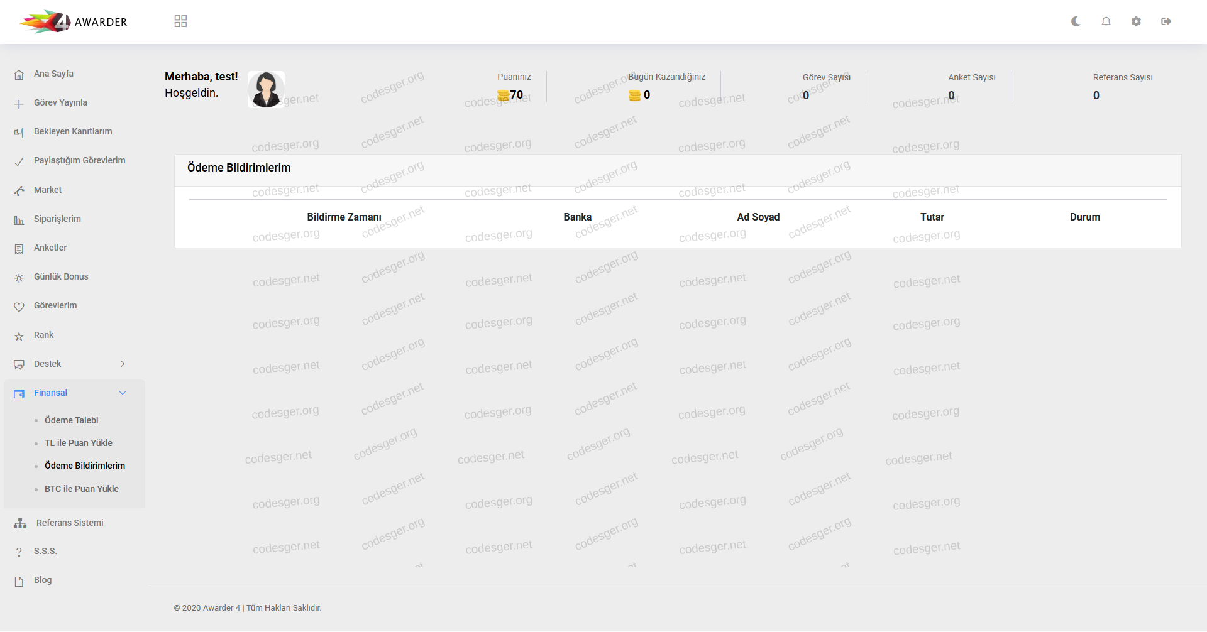Open Görev Yayınla from sidebar
Image resolution: width=1207 pixels, height=632 pixels.
point(60,102)
